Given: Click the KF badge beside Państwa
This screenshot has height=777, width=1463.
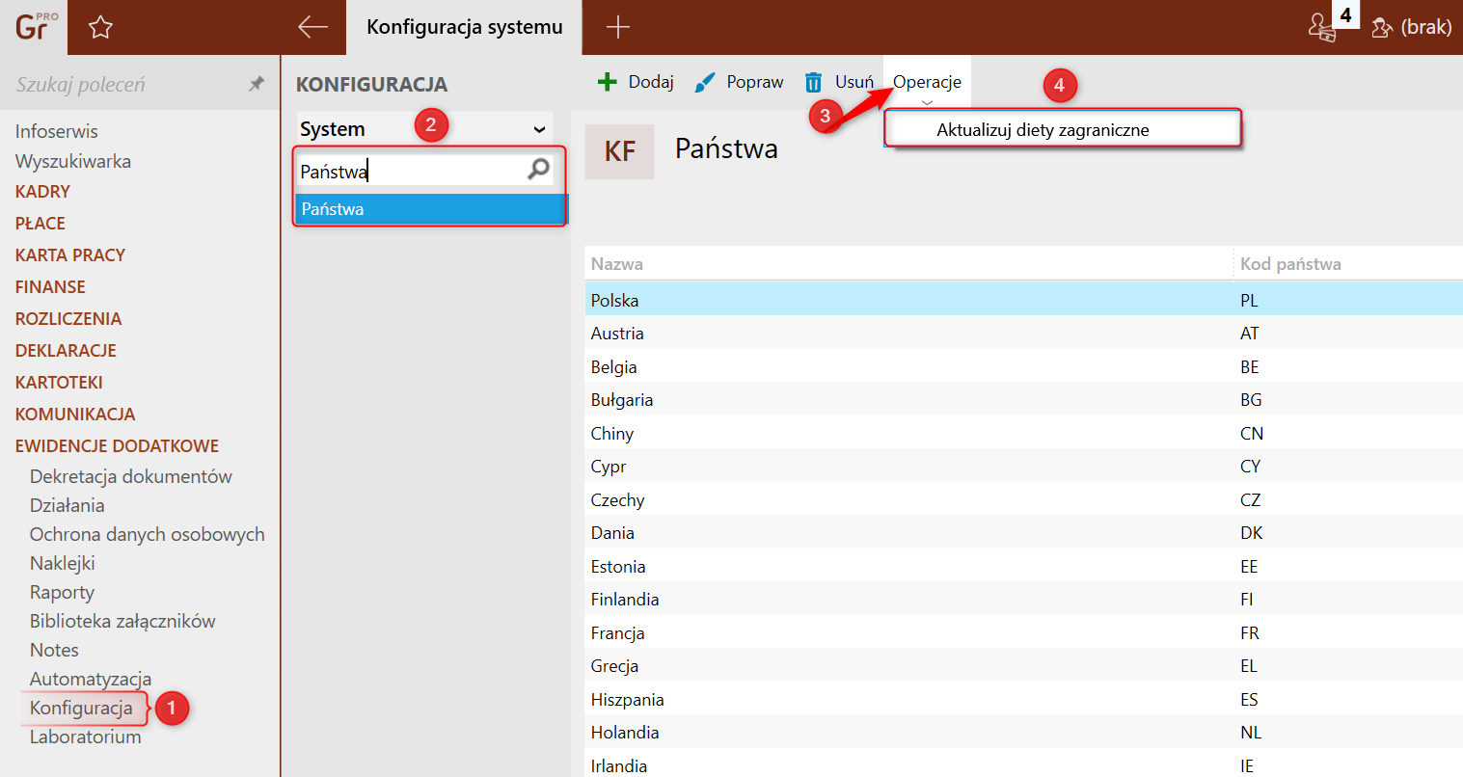Looking at the screenshot, I should [x=620, y=151].
